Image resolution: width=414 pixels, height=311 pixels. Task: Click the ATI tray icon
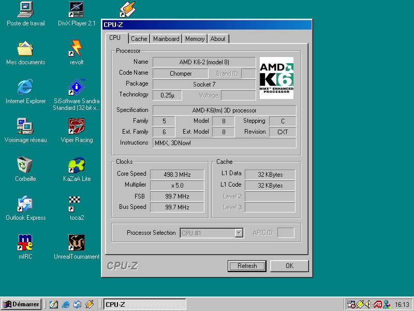(x=378, y=304)
